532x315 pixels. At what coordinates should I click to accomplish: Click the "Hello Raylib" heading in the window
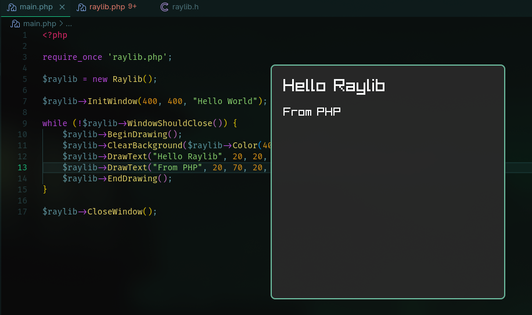pos(333,86)
